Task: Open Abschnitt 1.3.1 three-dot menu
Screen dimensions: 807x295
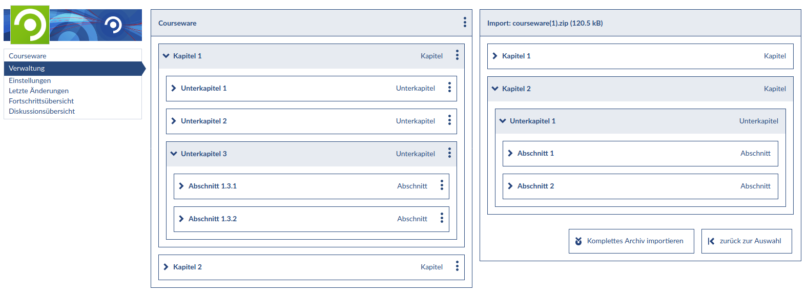Action: coord(442,185)
